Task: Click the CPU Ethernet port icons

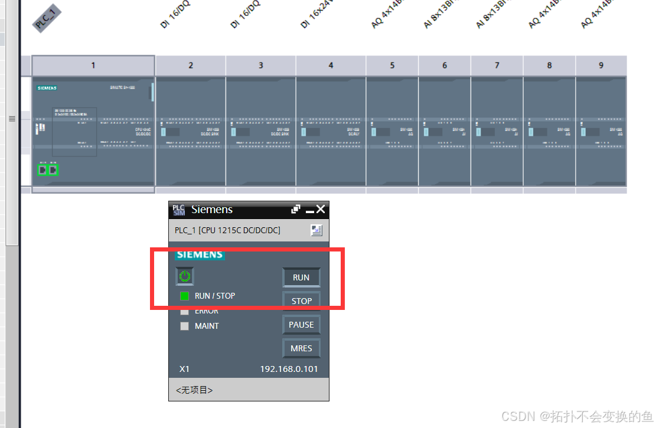Action: pyautogui.click(x=48, y=170)
